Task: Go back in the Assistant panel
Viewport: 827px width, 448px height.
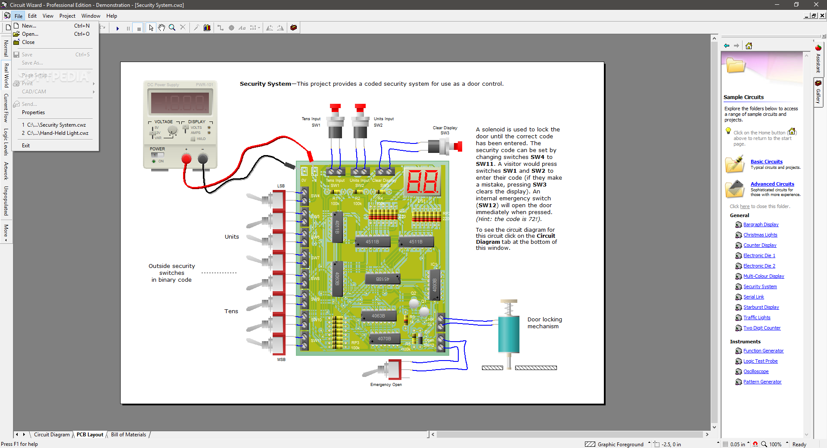Action: coord(727,46)
